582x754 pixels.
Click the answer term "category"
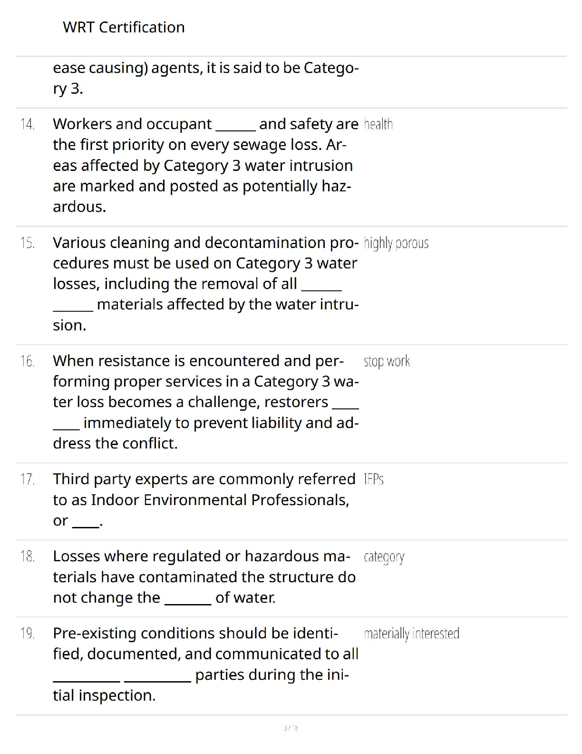tap(384, 557)
